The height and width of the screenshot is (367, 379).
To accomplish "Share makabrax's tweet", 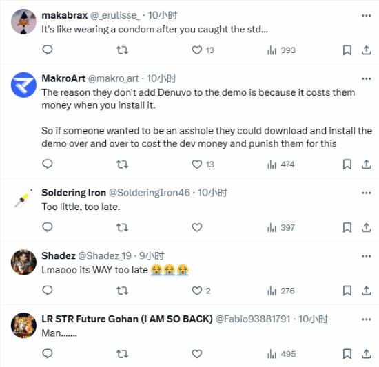I will (x=366, y=50).
